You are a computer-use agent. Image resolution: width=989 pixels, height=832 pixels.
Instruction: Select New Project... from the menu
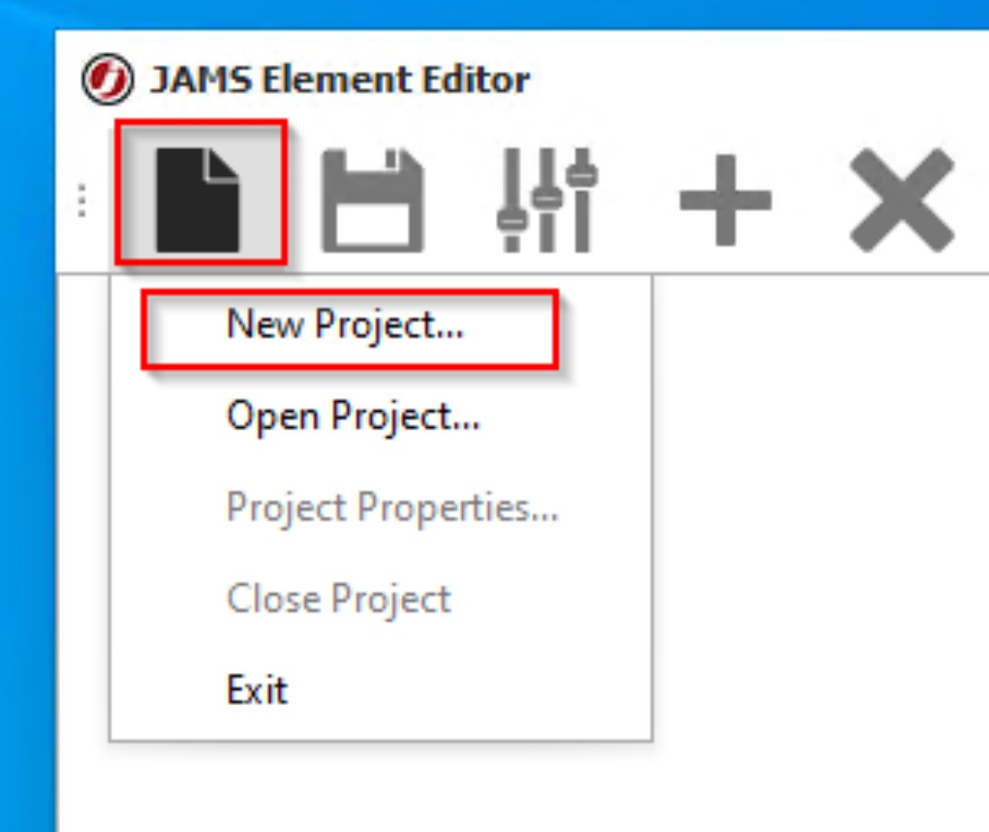345,326
